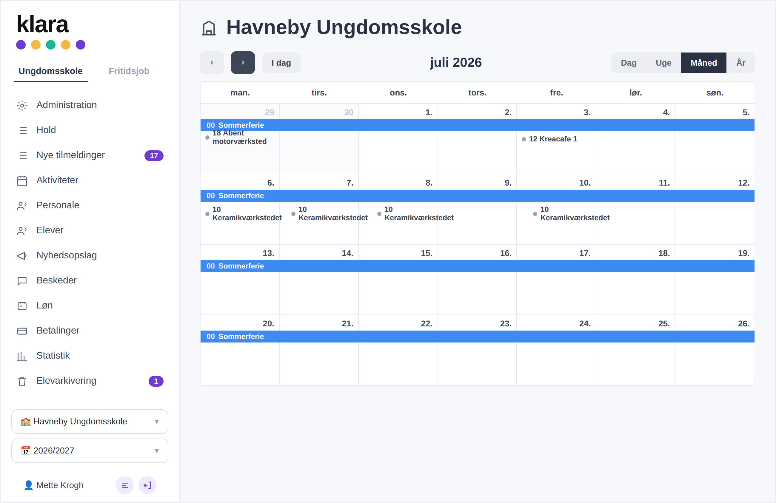The image size is (776, 503).
Task: Open Elevarkivering via the trash icon
Action: [x=22, y=381]
